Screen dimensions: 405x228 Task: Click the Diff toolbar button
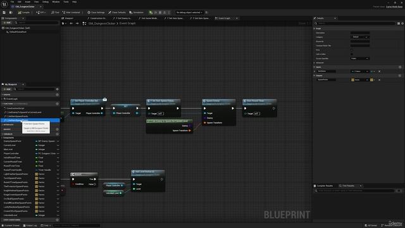click(40, 13)
